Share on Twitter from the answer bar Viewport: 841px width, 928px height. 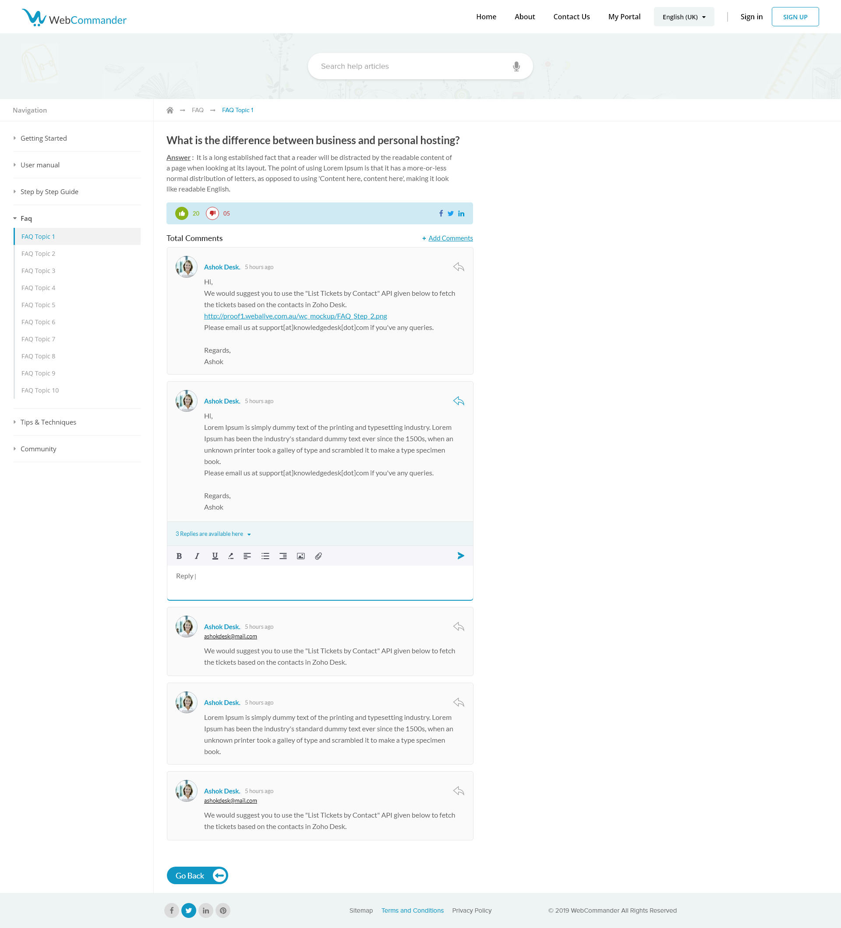450,213
